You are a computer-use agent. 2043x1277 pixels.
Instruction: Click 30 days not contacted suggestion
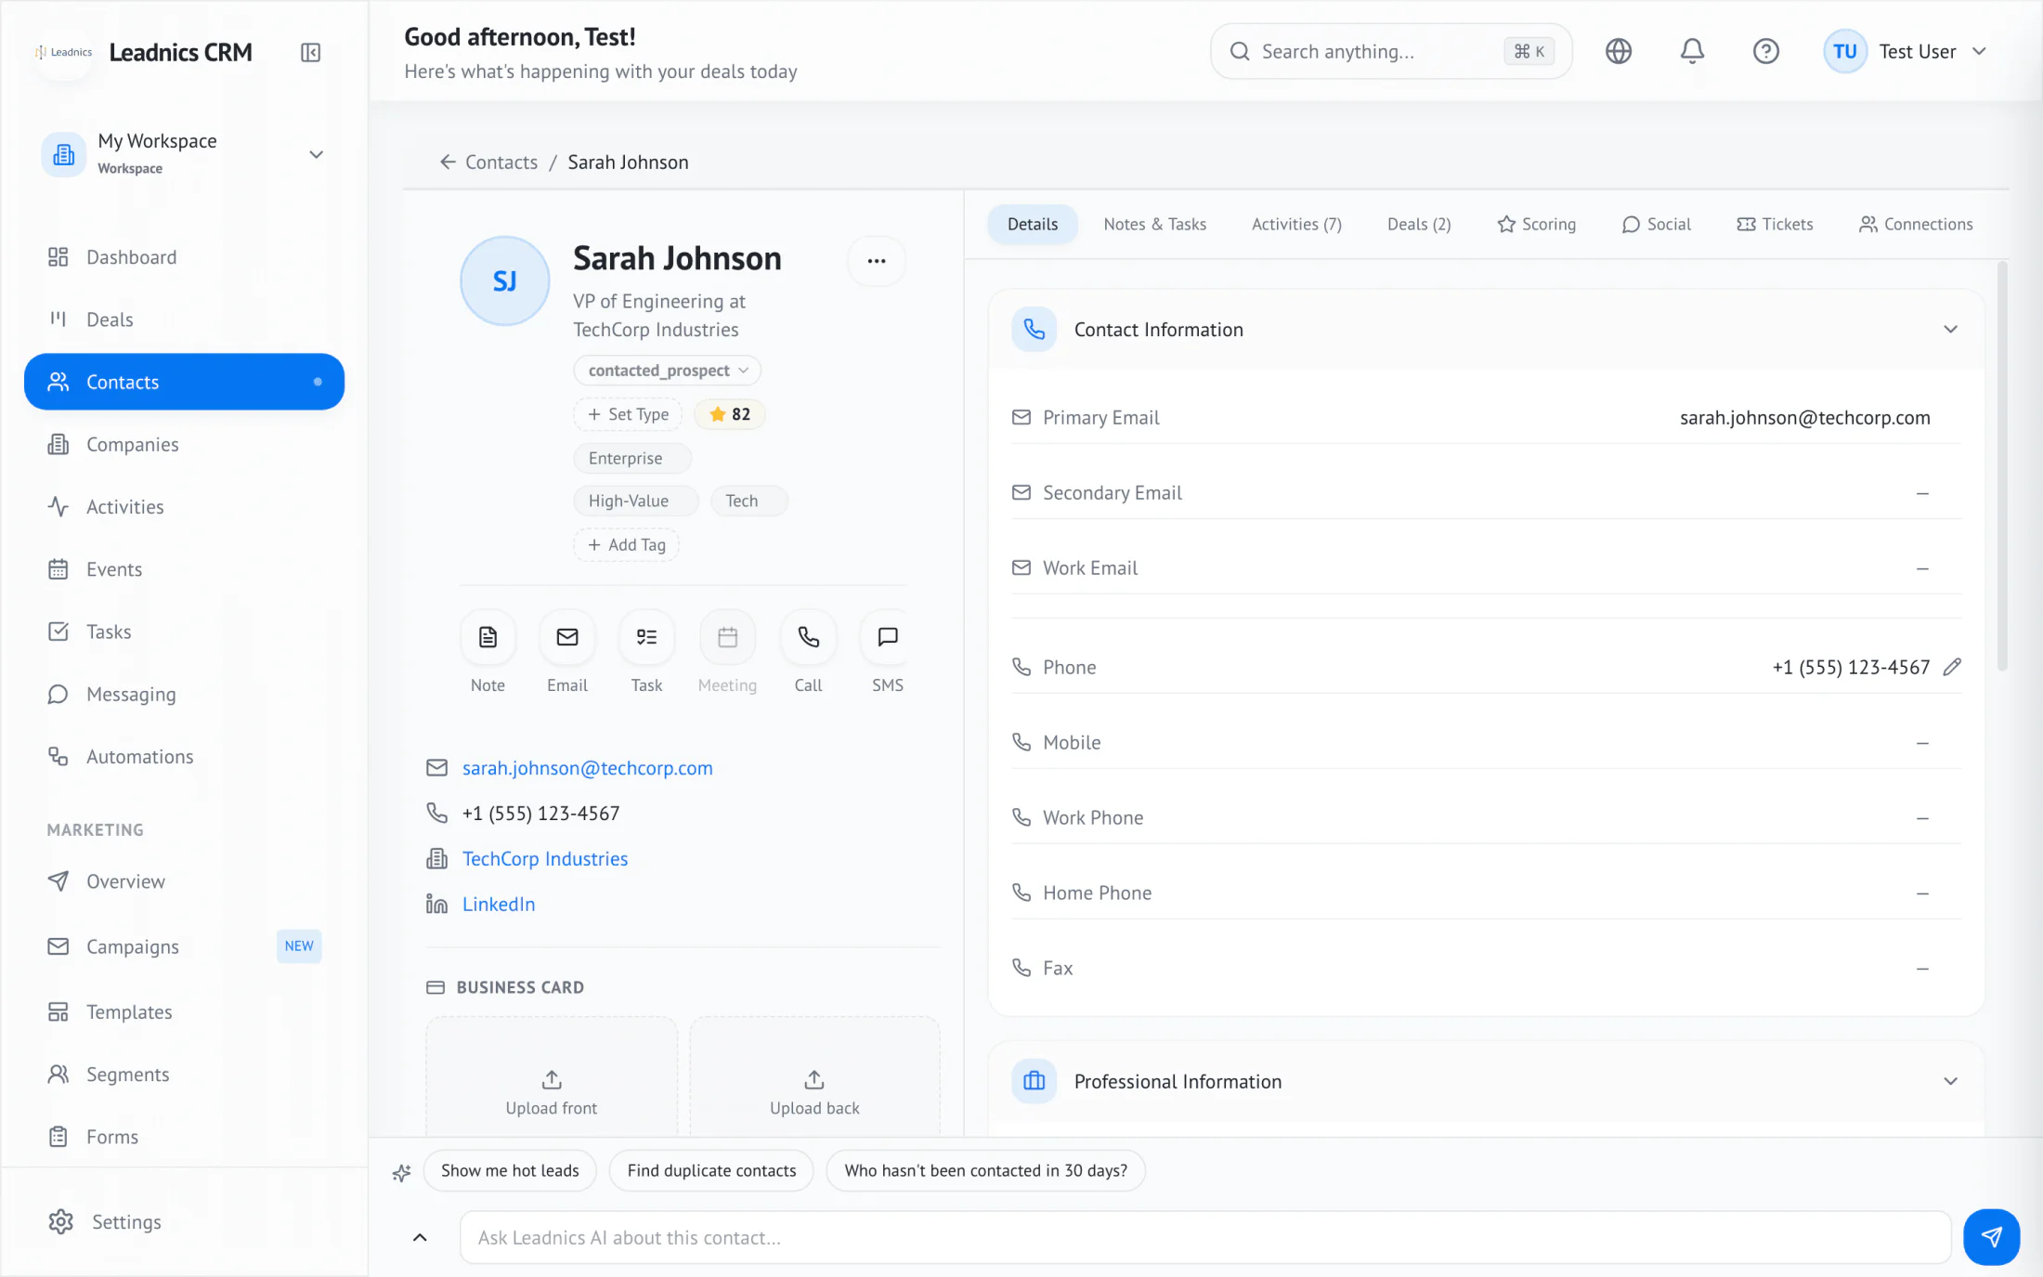985,1170
